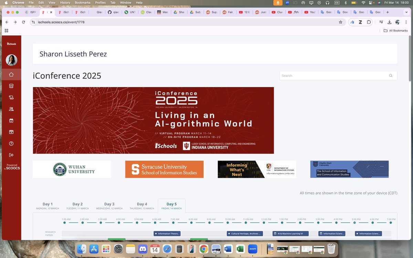Click the search magnifier icon
Screen dimensions: 413x258
(391, 76)
